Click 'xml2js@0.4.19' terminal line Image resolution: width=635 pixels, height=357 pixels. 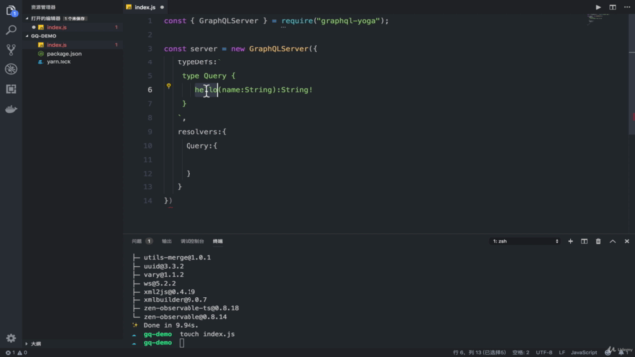170,292
